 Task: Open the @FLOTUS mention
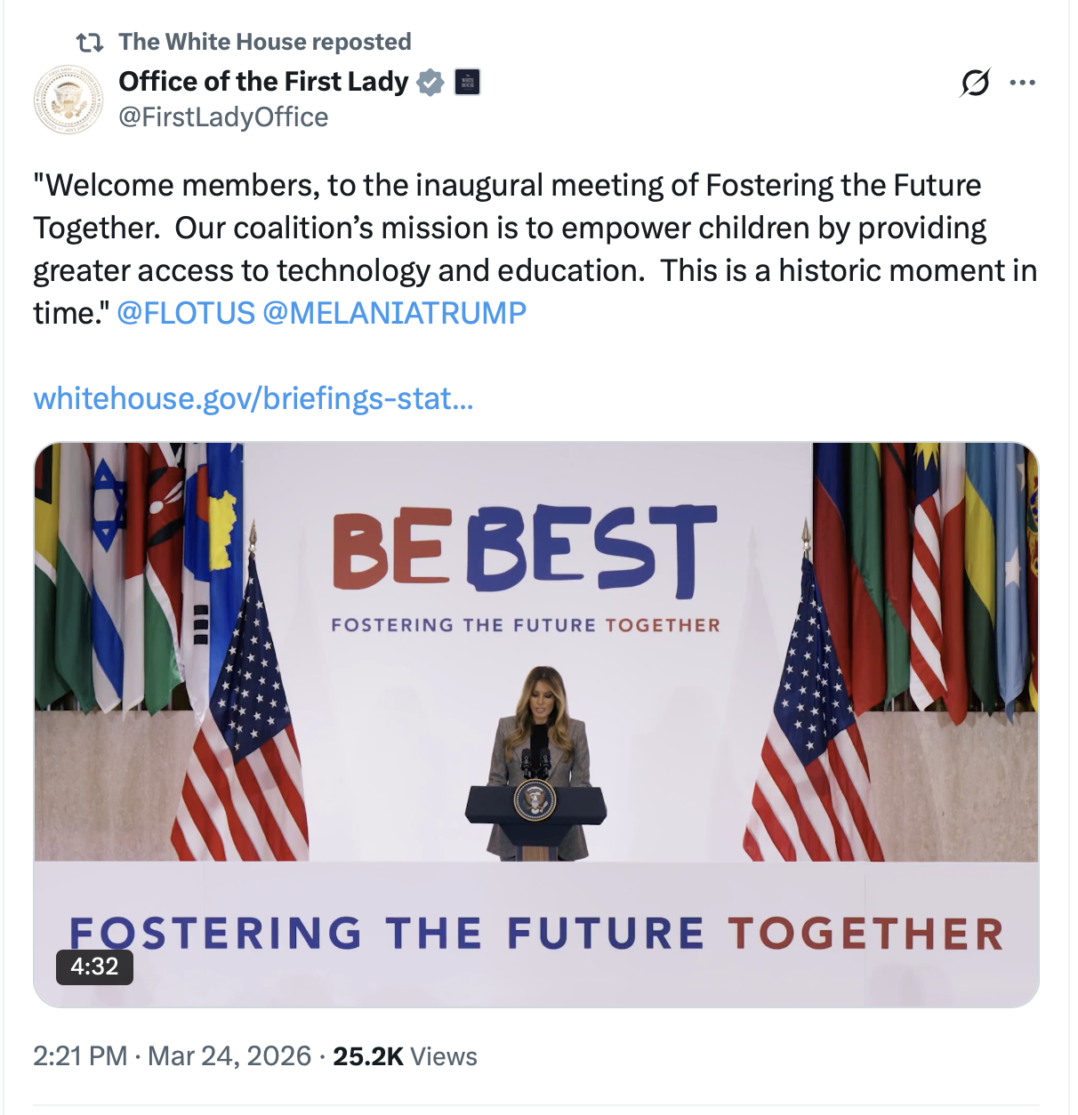(186, 313)
